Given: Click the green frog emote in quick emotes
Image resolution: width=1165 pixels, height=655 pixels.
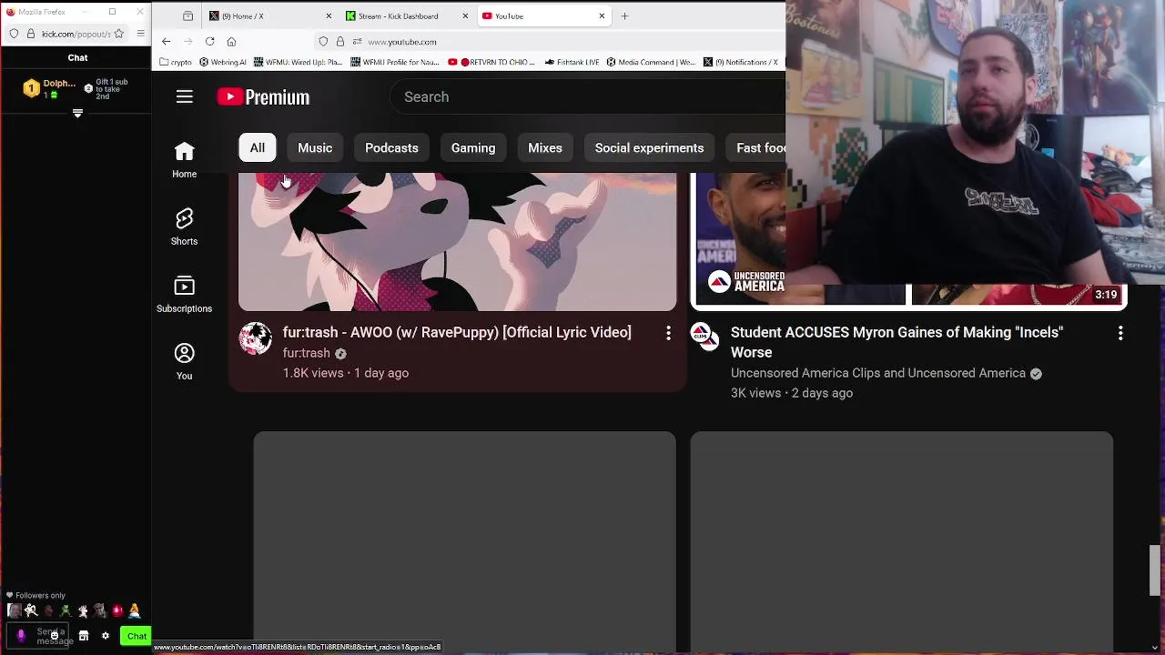Looking at the screenshot, I should tap(65, 610).
